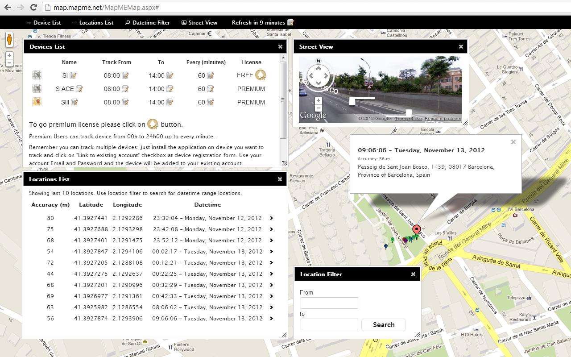The image size is (571, 357).
Task: Reload the page with browser refresh button
Action: (x=33, y=7)
